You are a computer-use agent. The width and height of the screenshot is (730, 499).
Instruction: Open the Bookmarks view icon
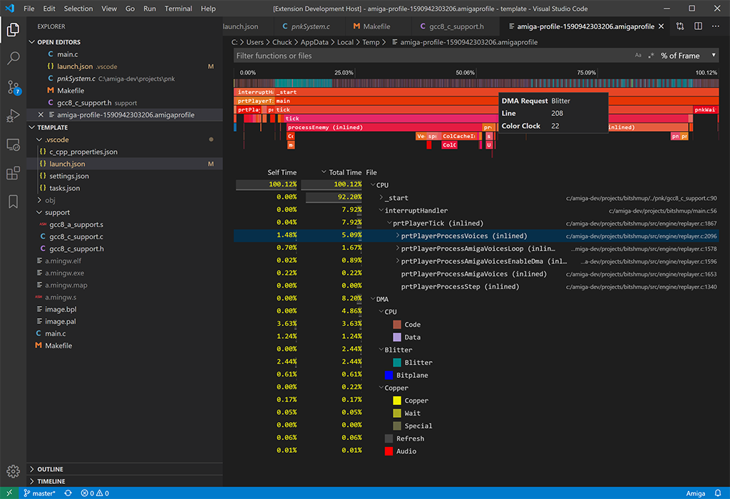click(x=13, y=201)
